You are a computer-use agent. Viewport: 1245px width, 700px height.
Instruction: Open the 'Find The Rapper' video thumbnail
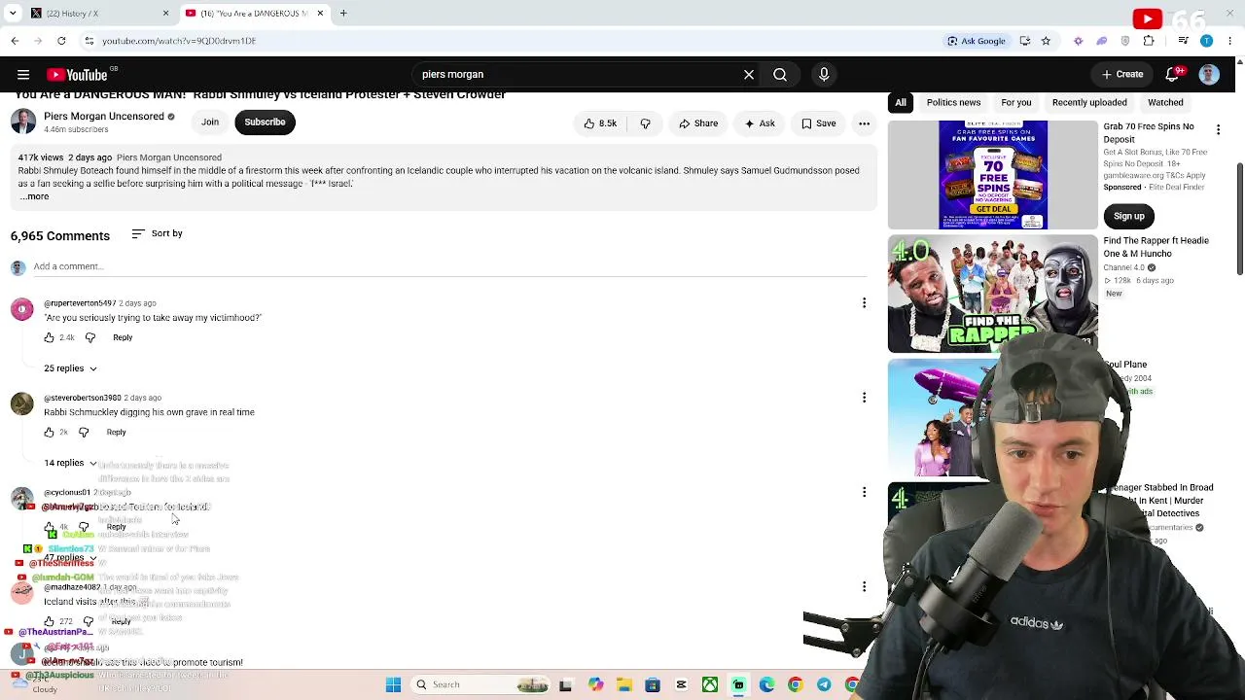click(993, 294)
